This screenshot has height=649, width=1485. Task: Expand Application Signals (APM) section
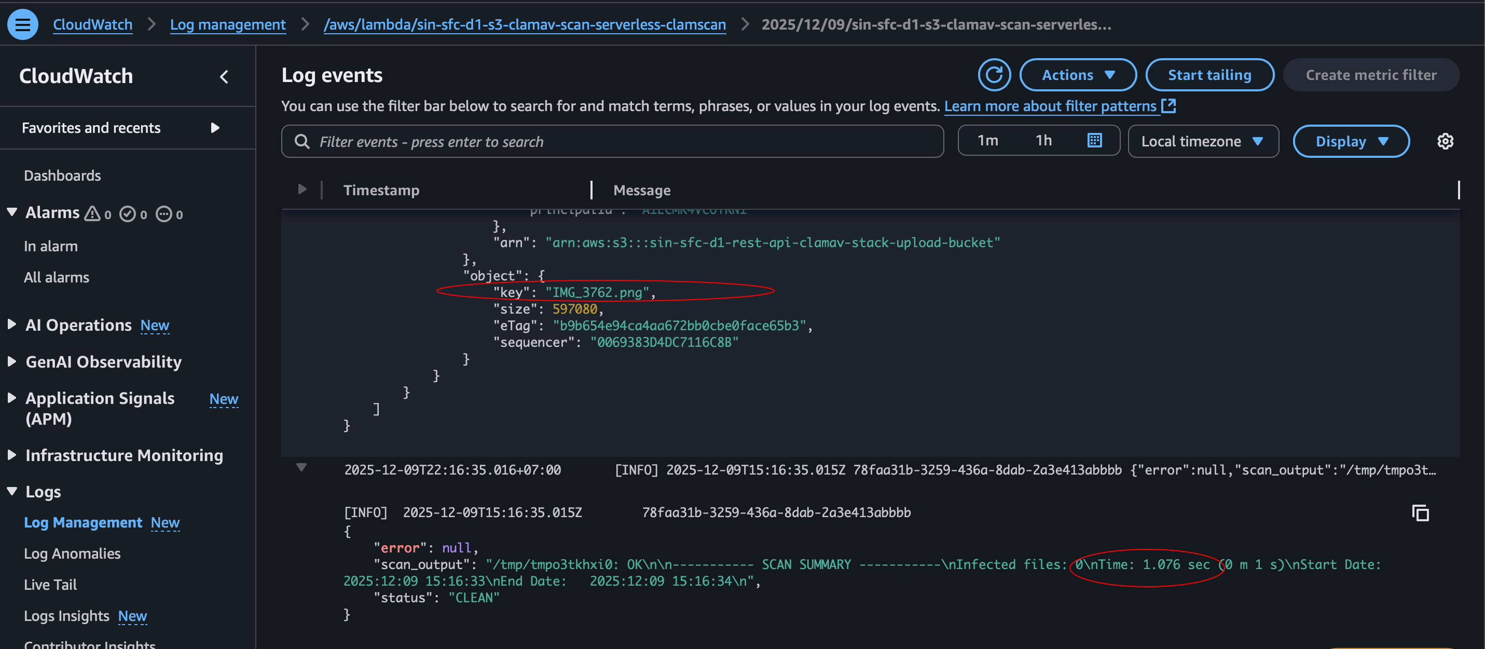tap(11, 398)
